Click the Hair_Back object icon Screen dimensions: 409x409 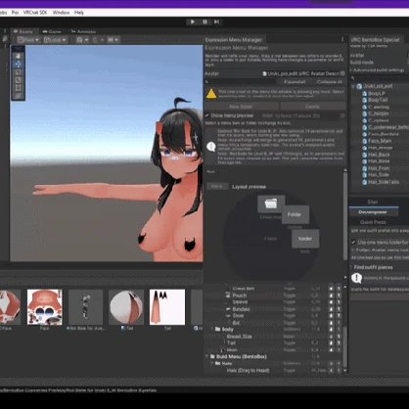click(x=365, y=155)
